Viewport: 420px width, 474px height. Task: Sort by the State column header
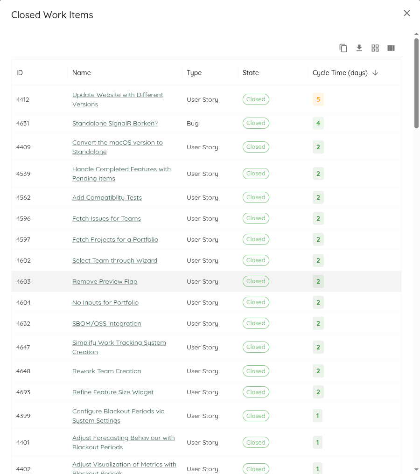pyautogui.click(x=251, y=73)
